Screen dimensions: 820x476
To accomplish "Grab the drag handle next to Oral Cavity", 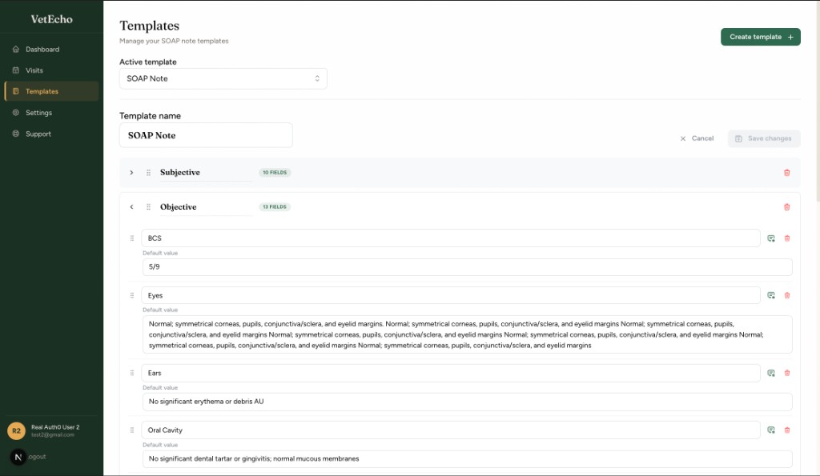I will (132, 430).
